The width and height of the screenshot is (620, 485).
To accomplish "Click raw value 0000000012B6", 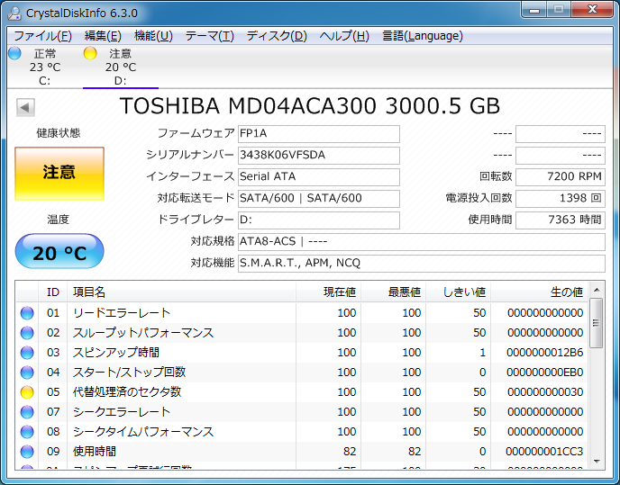I will click(x=545, y=353).
